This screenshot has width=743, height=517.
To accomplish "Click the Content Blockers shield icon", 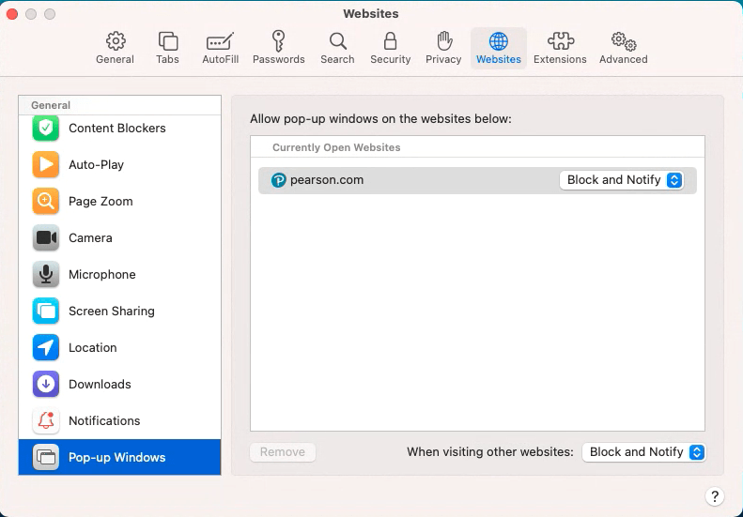I will pyautogui.click(x=46, y=128).
